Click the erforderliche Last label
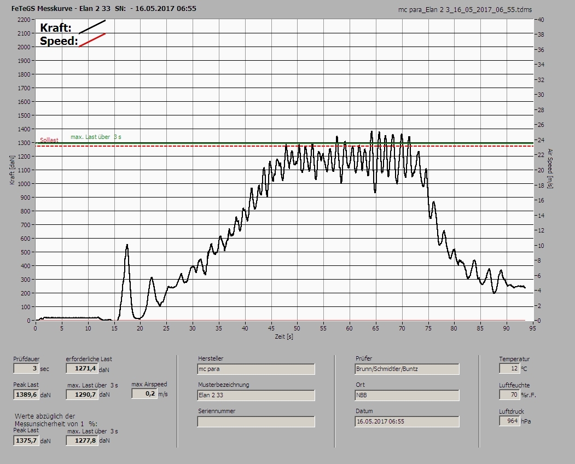The width and height of the screenshot is (575, 464). point(89,359)
